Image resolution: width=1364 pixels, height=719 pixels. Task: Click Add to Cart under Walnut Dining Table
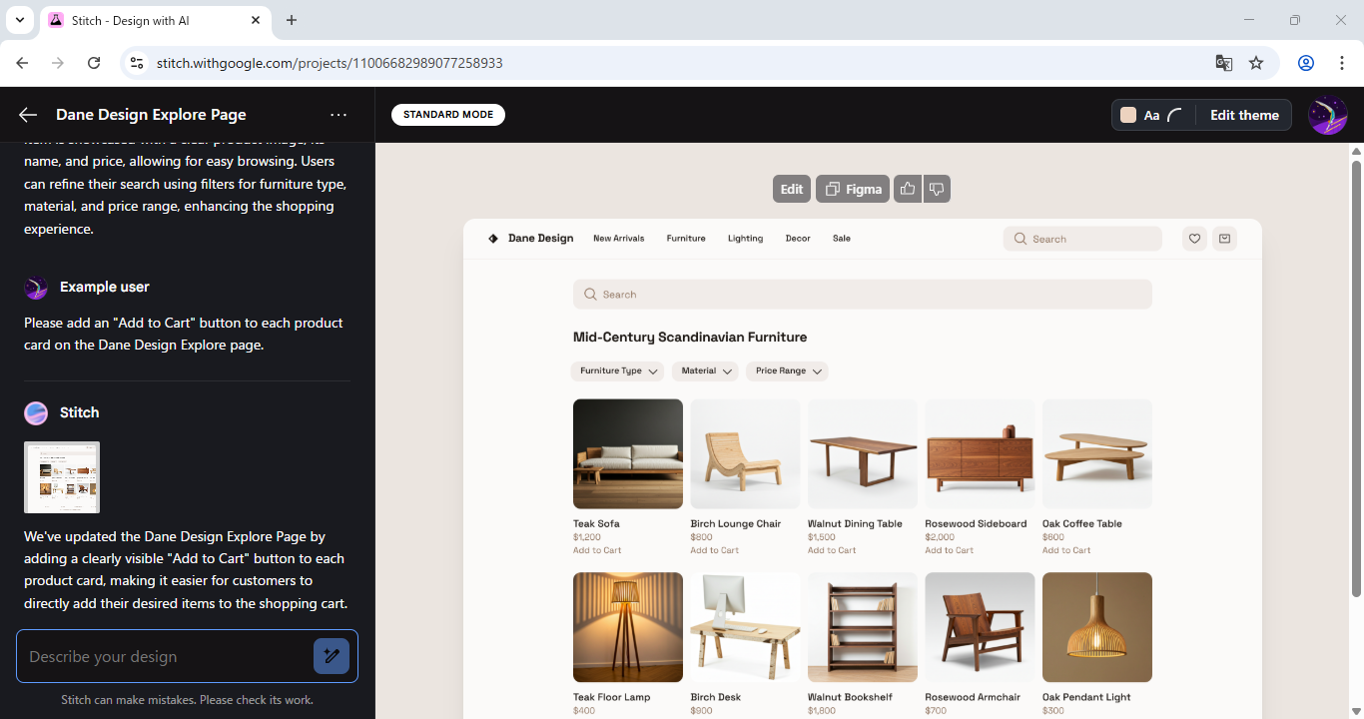[x=832, y=550]
